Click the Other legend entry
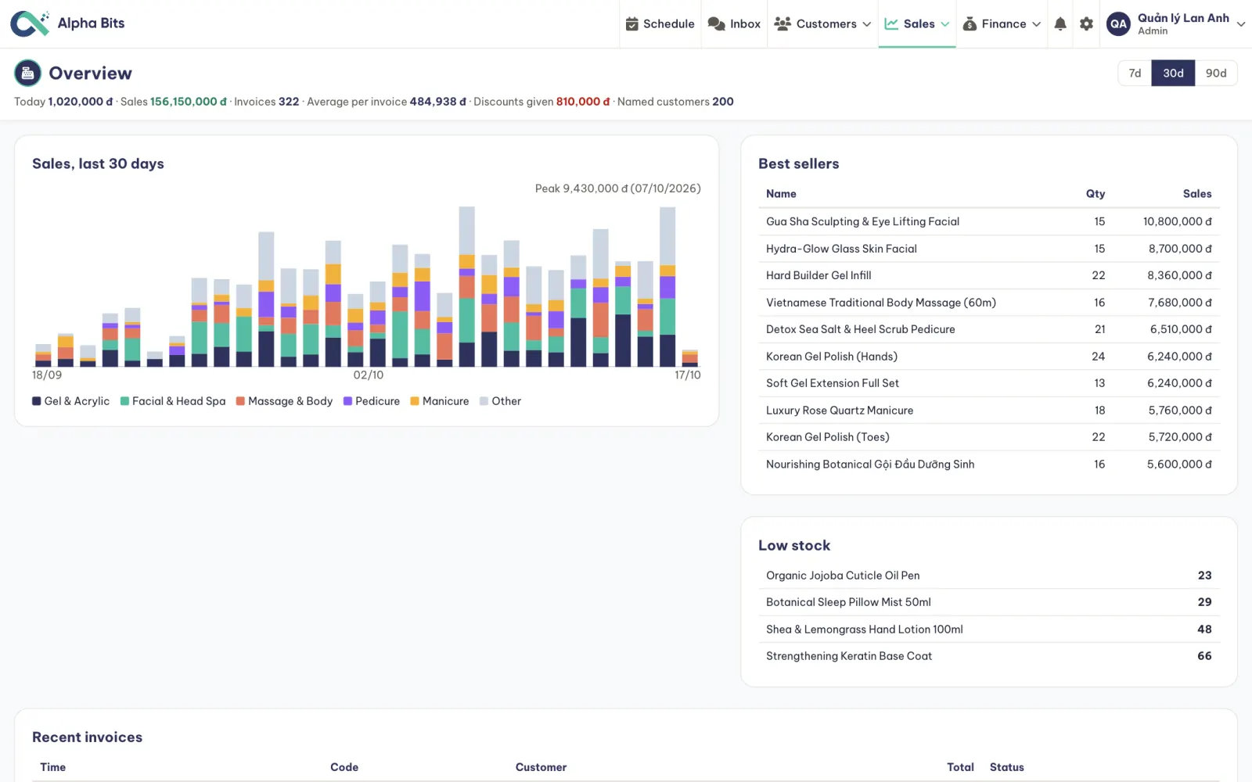This screenshot has width=1252, height=782. (501, 401)
